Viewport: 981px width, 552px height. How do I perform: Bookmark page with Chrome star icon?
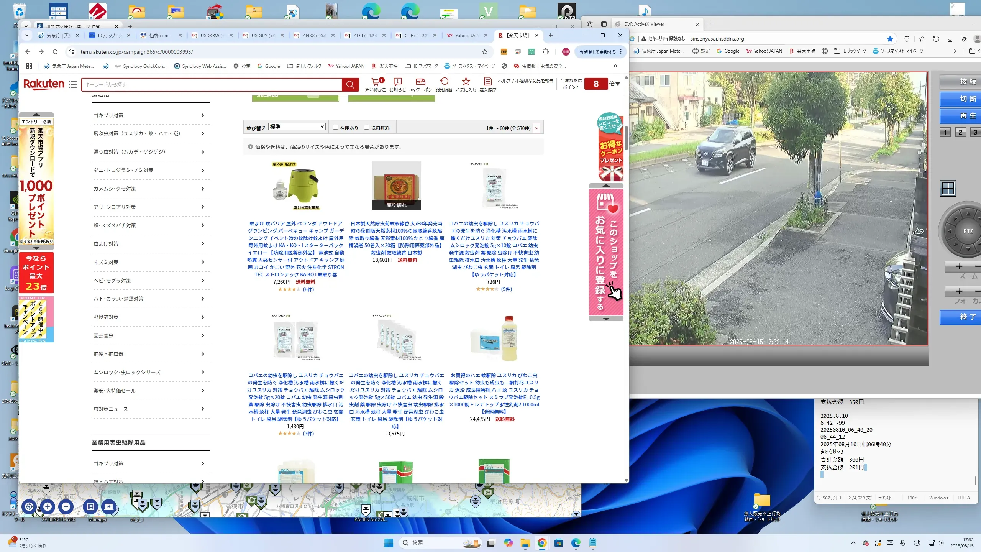(485, 52)
